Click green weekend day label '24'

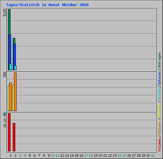(x=119, y=156)
